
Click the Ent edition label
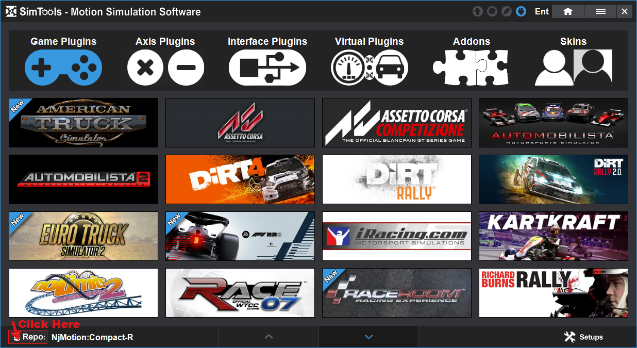[x=542, y=11]
